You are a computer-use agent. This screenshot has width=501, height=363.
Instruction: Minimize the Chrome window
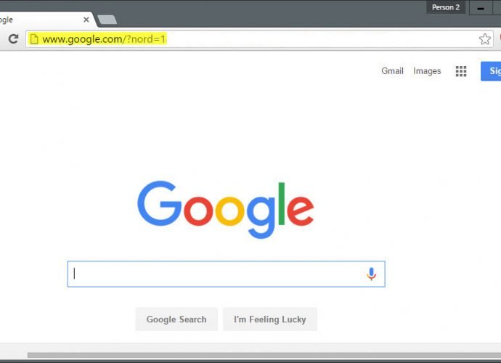[x=480, y=8]
